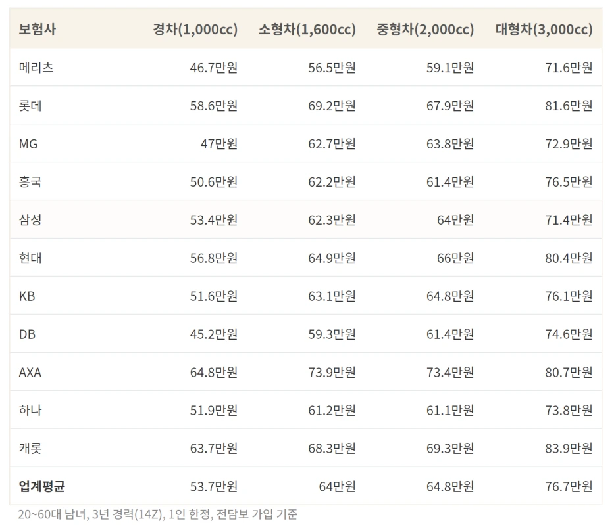Image resolution: width=616 pixels, height=525 pixels.
Task: Click 업계평균 대형차 value 76.7만원
Action: point(569,486)
